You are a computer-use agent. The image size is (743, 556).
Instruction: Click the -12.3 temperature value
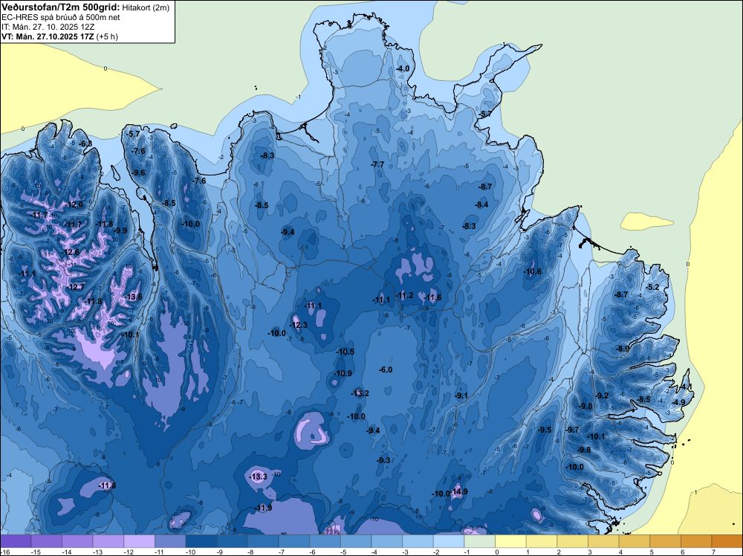point(298,325)
